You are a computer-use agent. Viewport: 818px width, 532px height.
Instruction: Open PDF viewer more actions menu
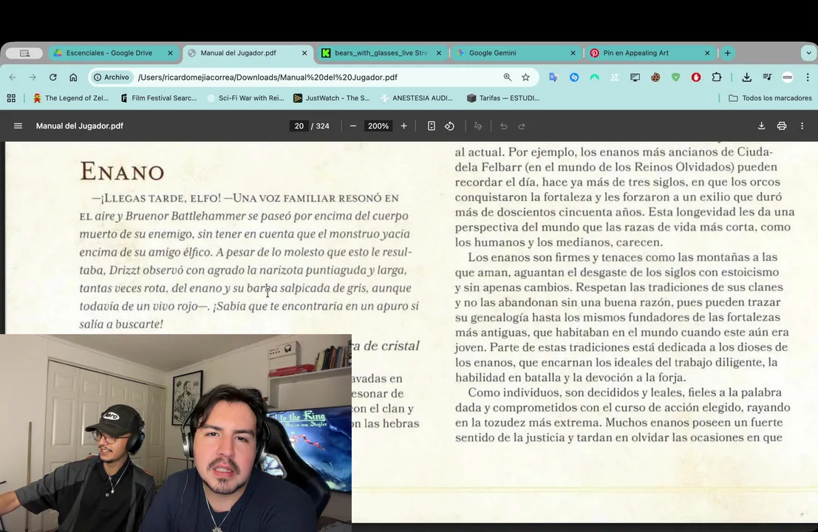coord(802,126)
